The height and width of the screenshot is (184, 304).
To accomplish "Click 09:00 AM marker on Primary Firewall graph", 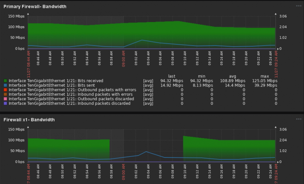I will click(x=123, y=59).
